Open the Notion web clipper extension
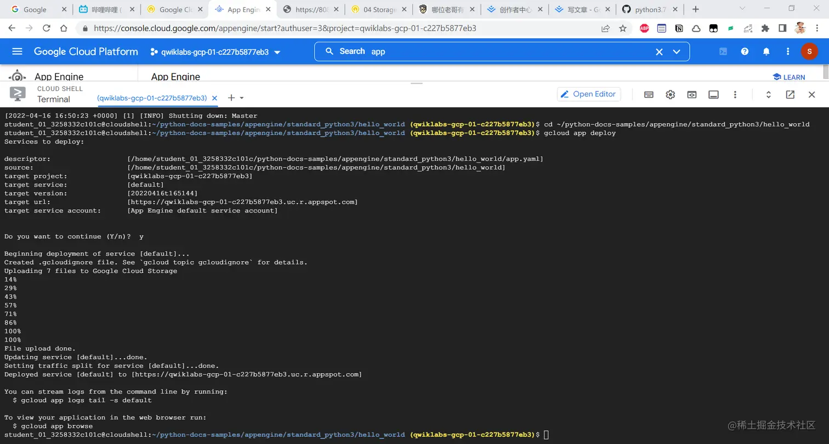 679,28
